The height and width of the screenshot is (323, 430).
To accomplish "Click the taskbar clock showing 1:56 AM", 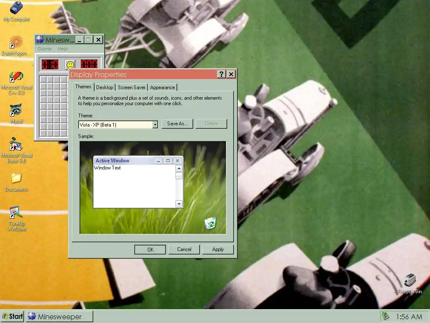I will click(409, 316).
